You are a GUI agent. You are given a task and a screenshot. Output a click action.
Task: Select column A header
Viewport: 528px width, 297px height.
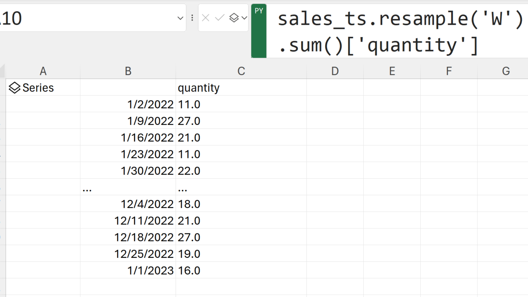[x=43, y=71]
